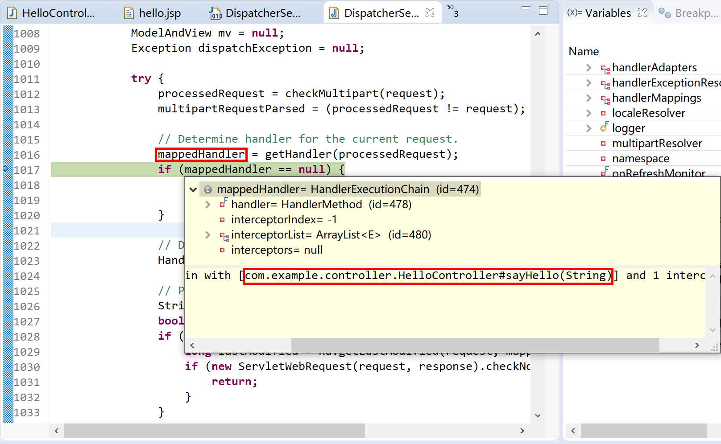Switch to the HelloController editor tab
The image size is (721, 444).
(x=52, y=13)
